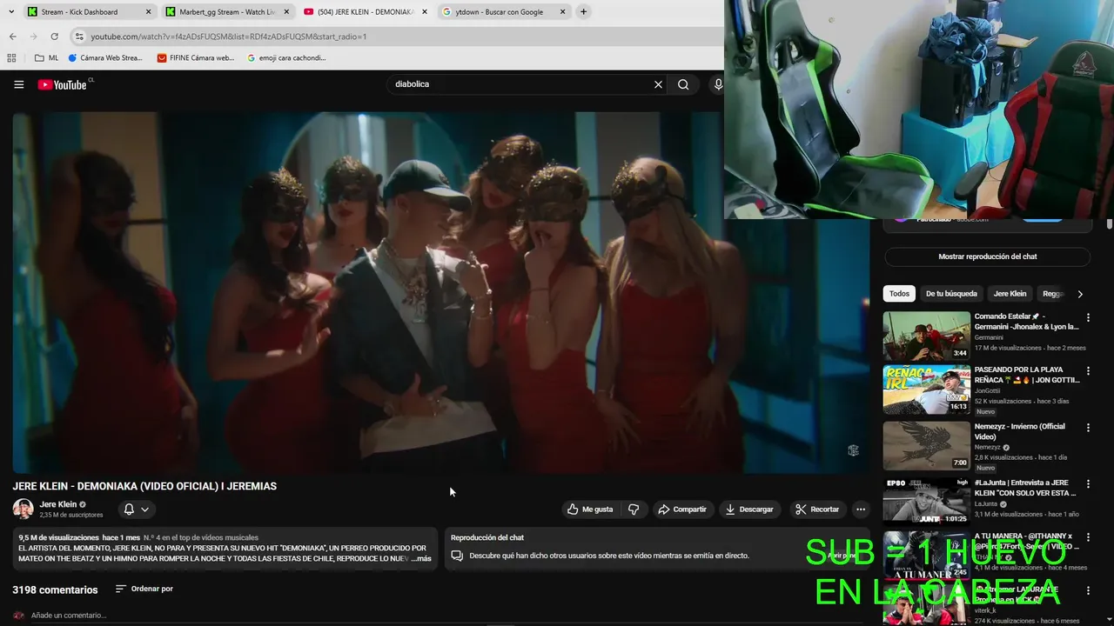Click the 3198 comentarios heading

tap(55, 589)
